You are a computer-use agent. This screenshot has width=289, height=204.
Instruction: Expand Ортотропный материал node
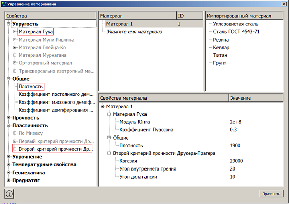point(15,63)
